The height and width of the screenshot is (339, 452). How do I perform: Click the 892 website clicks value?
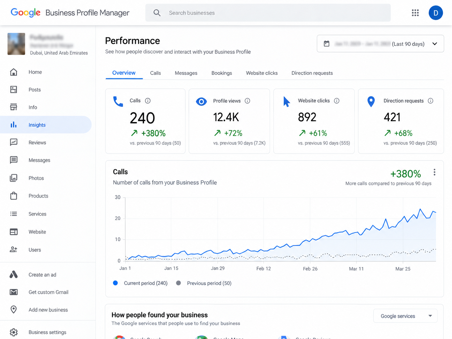coord(307,117)
